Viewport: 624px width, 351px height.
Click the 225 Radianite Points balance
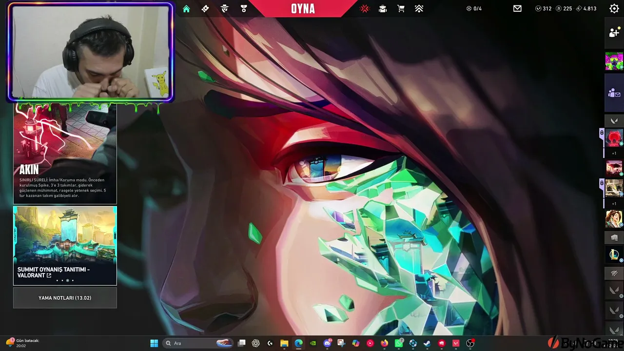564,8
